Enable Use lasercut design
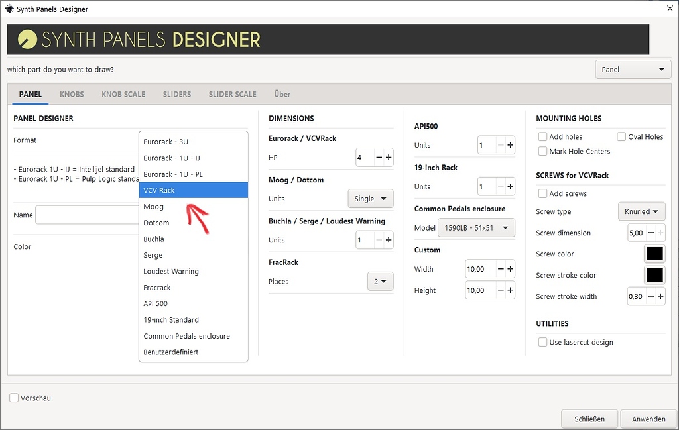Screen dimensions: 679x430 [x=542, y=342]
